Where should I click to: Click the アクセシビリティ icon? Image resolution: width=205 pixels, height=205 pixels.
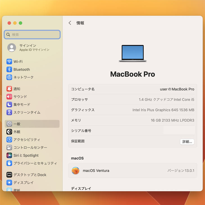pyautogui.click(x=9, y=140)
